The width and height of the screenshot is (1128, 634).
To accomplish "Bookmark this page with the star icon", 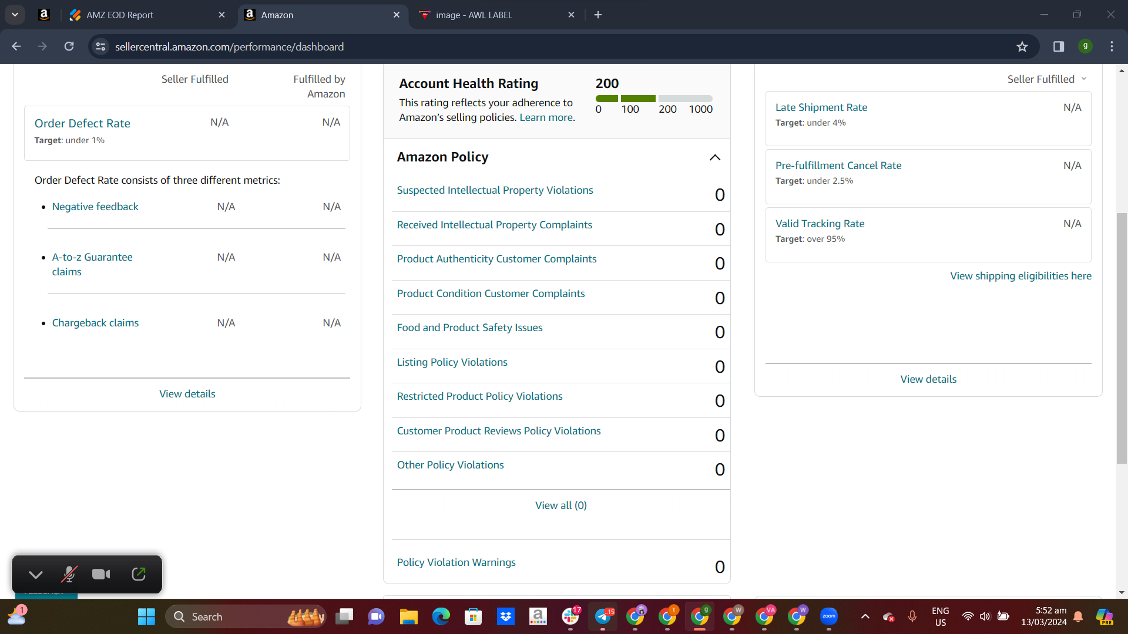I will coord(1022,46).
